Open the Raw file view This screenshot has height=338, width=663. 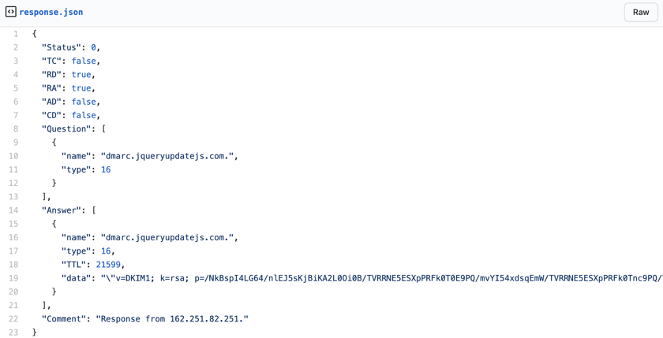point(640,12)
